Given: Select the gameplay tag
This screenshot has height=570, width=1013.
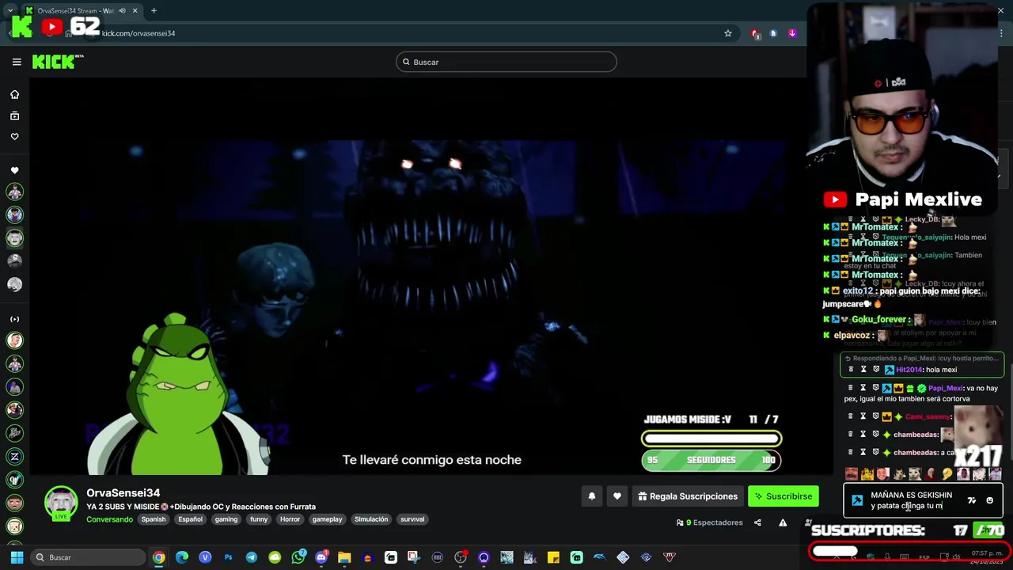Looking at the screenshot, I should click(x=327, y=519).
